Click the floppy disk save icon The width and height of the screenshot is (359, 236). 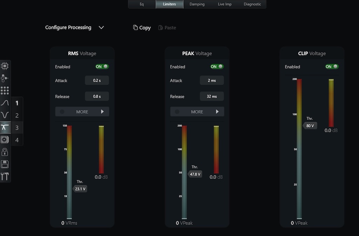[5, 164]
